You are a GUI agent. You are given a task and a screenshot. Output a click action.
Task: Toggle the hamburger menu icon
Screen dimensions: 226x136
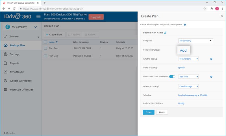[x=38, y=17]
